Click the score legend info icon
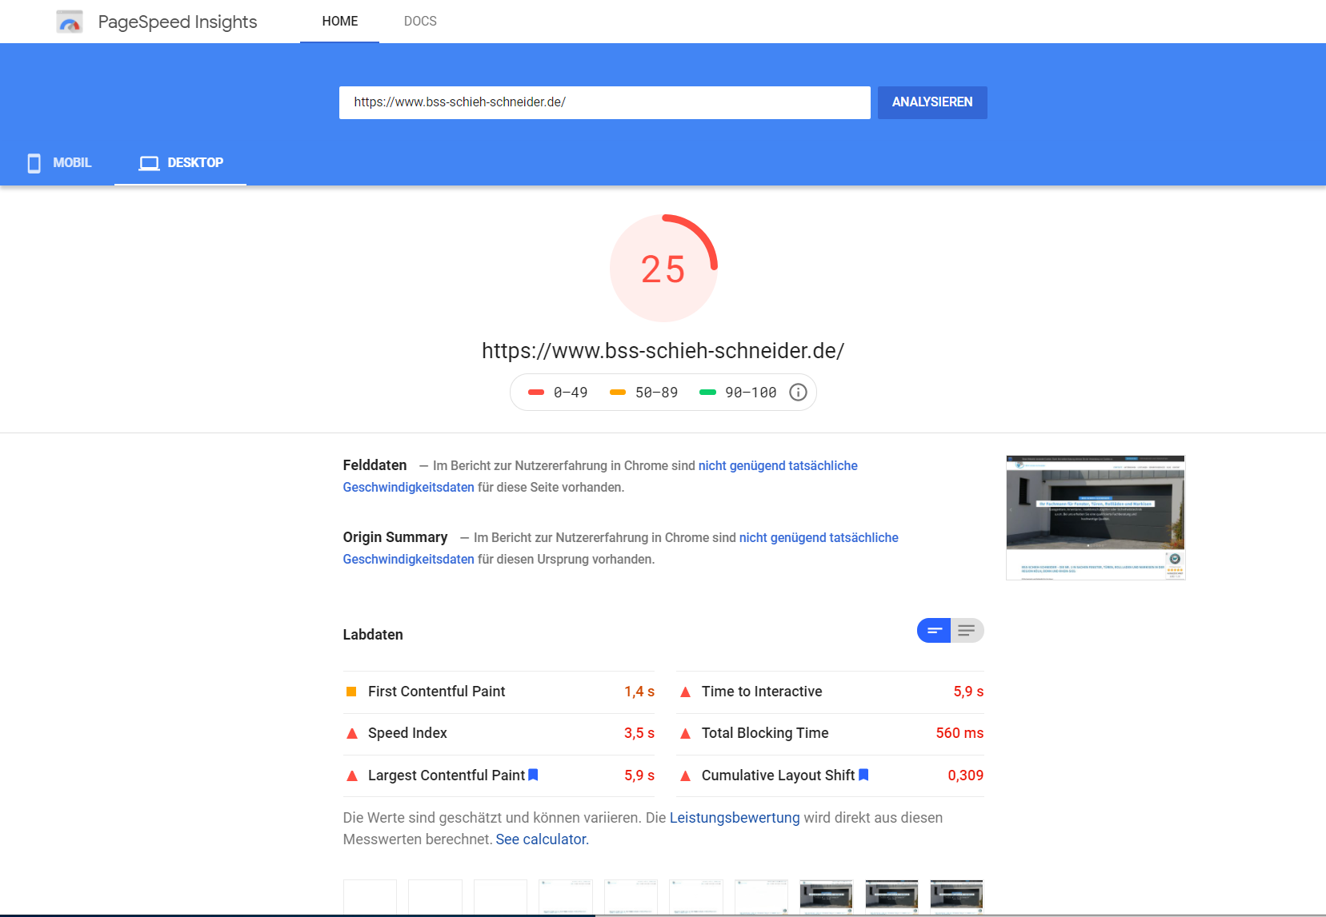This screenshot has width=1326, height=917. [x=798, y=393]
